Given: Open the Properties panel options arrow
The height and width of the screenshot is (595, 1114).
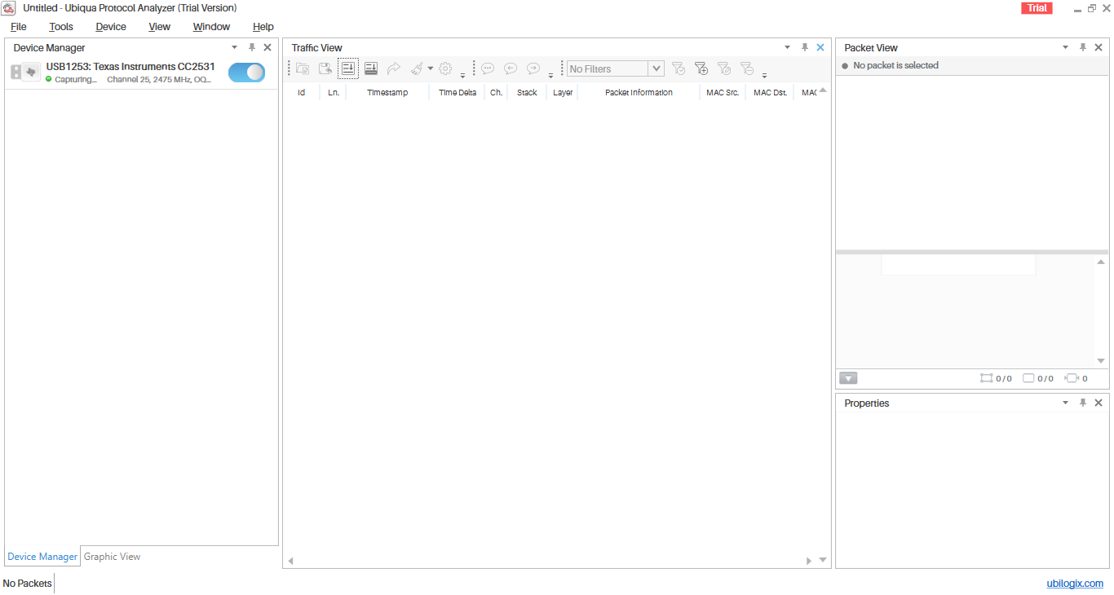Looking at the screenshot, I should [x=1065, y=403].
